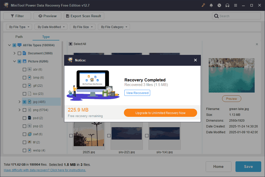
Task: Click the View Recovered button
Action: (x=137, y=93)
